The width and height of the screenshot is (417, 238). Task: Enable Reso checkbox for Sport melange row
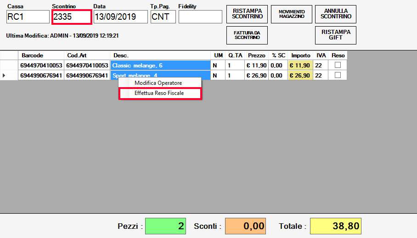[x=338, y=75]
